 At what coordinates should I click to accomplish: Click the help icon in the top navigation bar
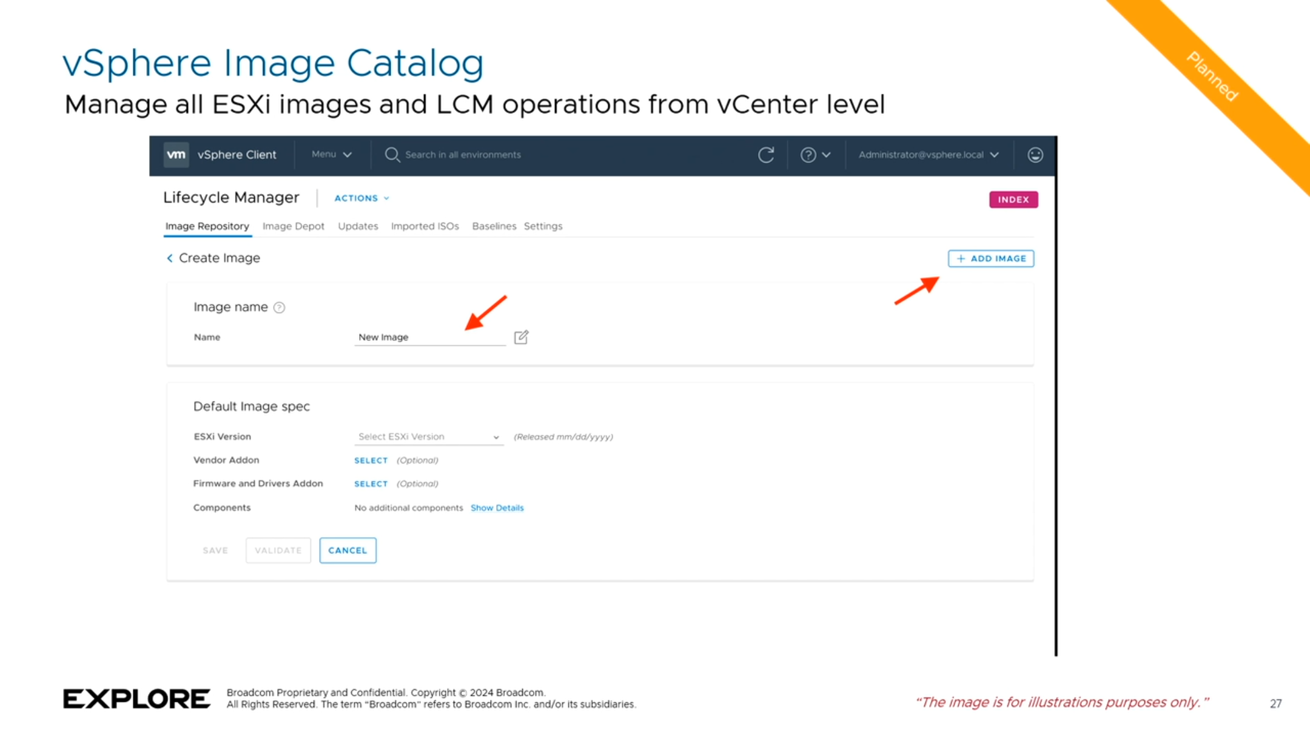(809, 155)
